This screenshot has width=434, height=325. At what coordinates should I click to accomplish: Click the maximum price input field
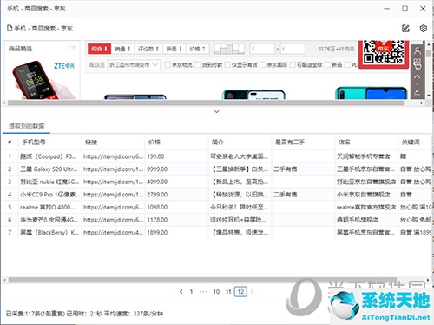[x=293, y=49]
